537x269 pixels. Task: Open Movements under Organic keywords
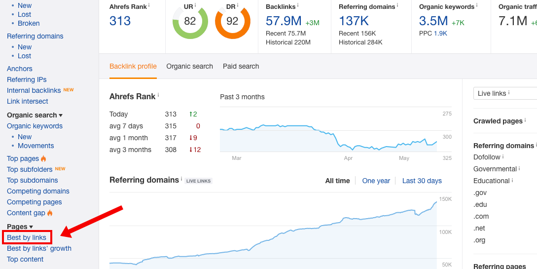[x=36, y=146]
